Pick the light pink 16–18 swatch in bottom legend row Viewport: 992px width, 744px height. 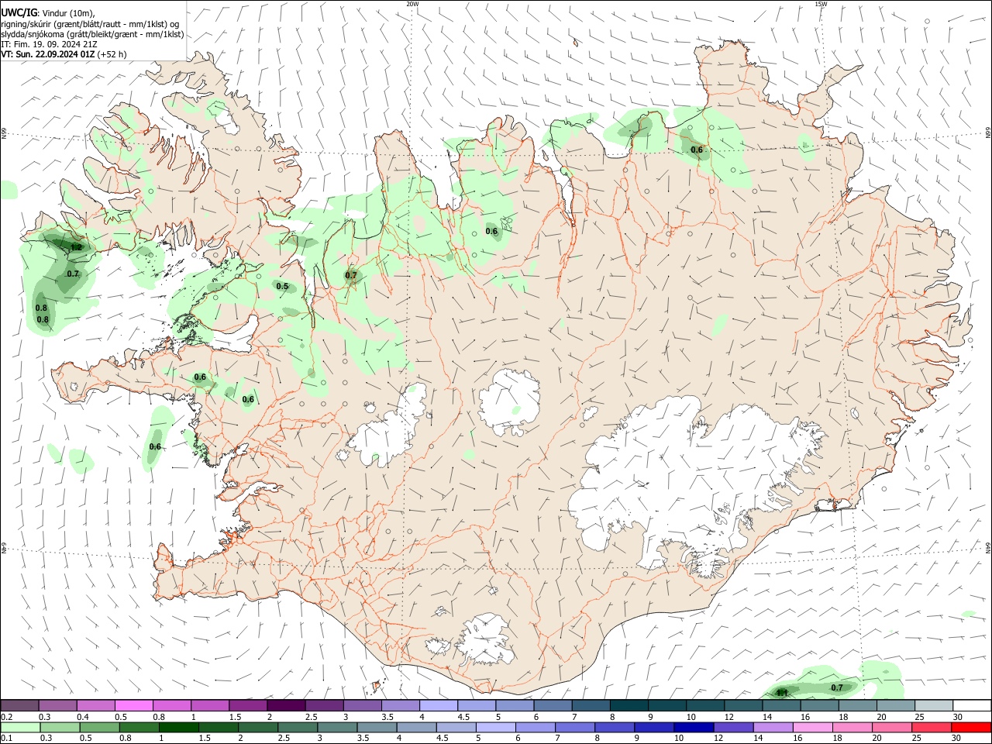point(812,727)
